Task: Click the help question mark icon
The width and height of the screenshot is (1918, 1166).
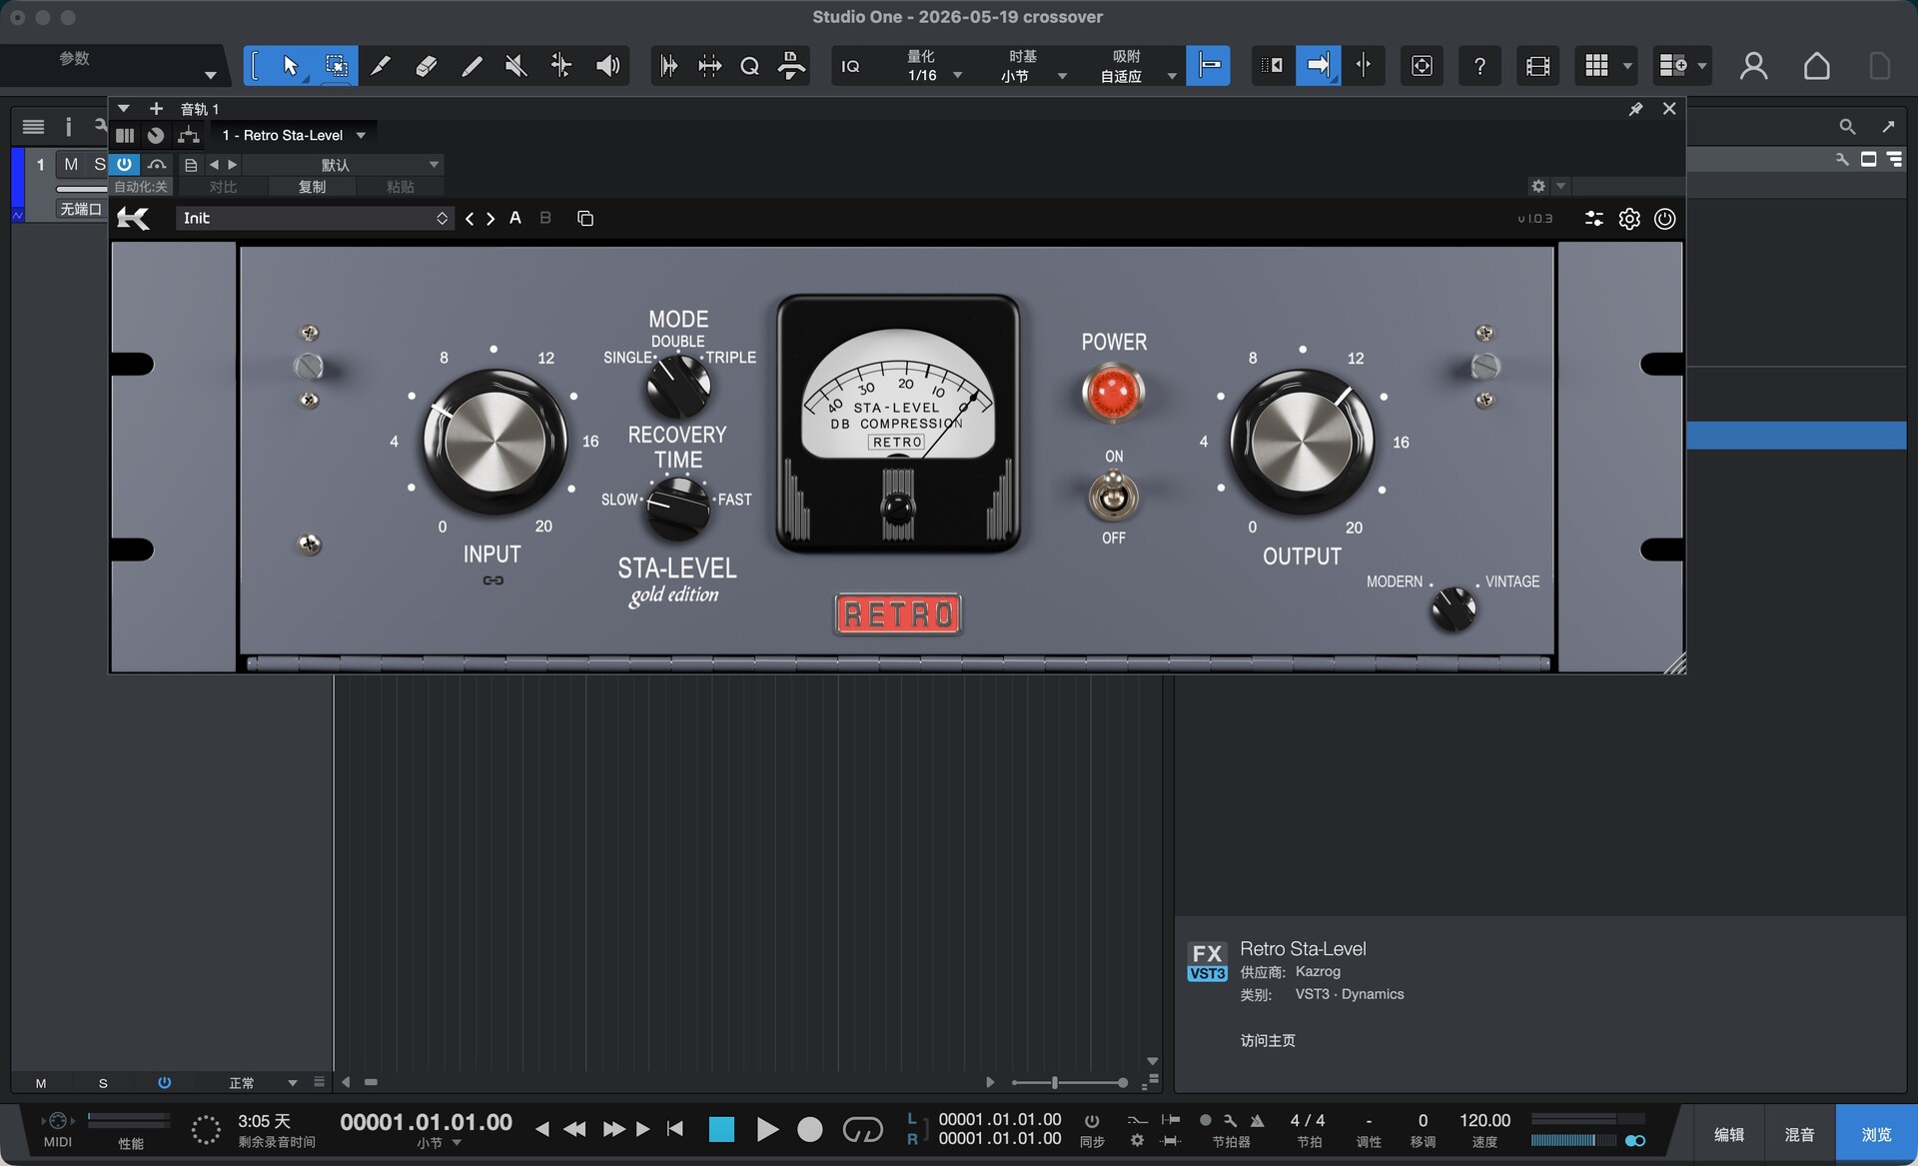Action: pos(1479,66)
